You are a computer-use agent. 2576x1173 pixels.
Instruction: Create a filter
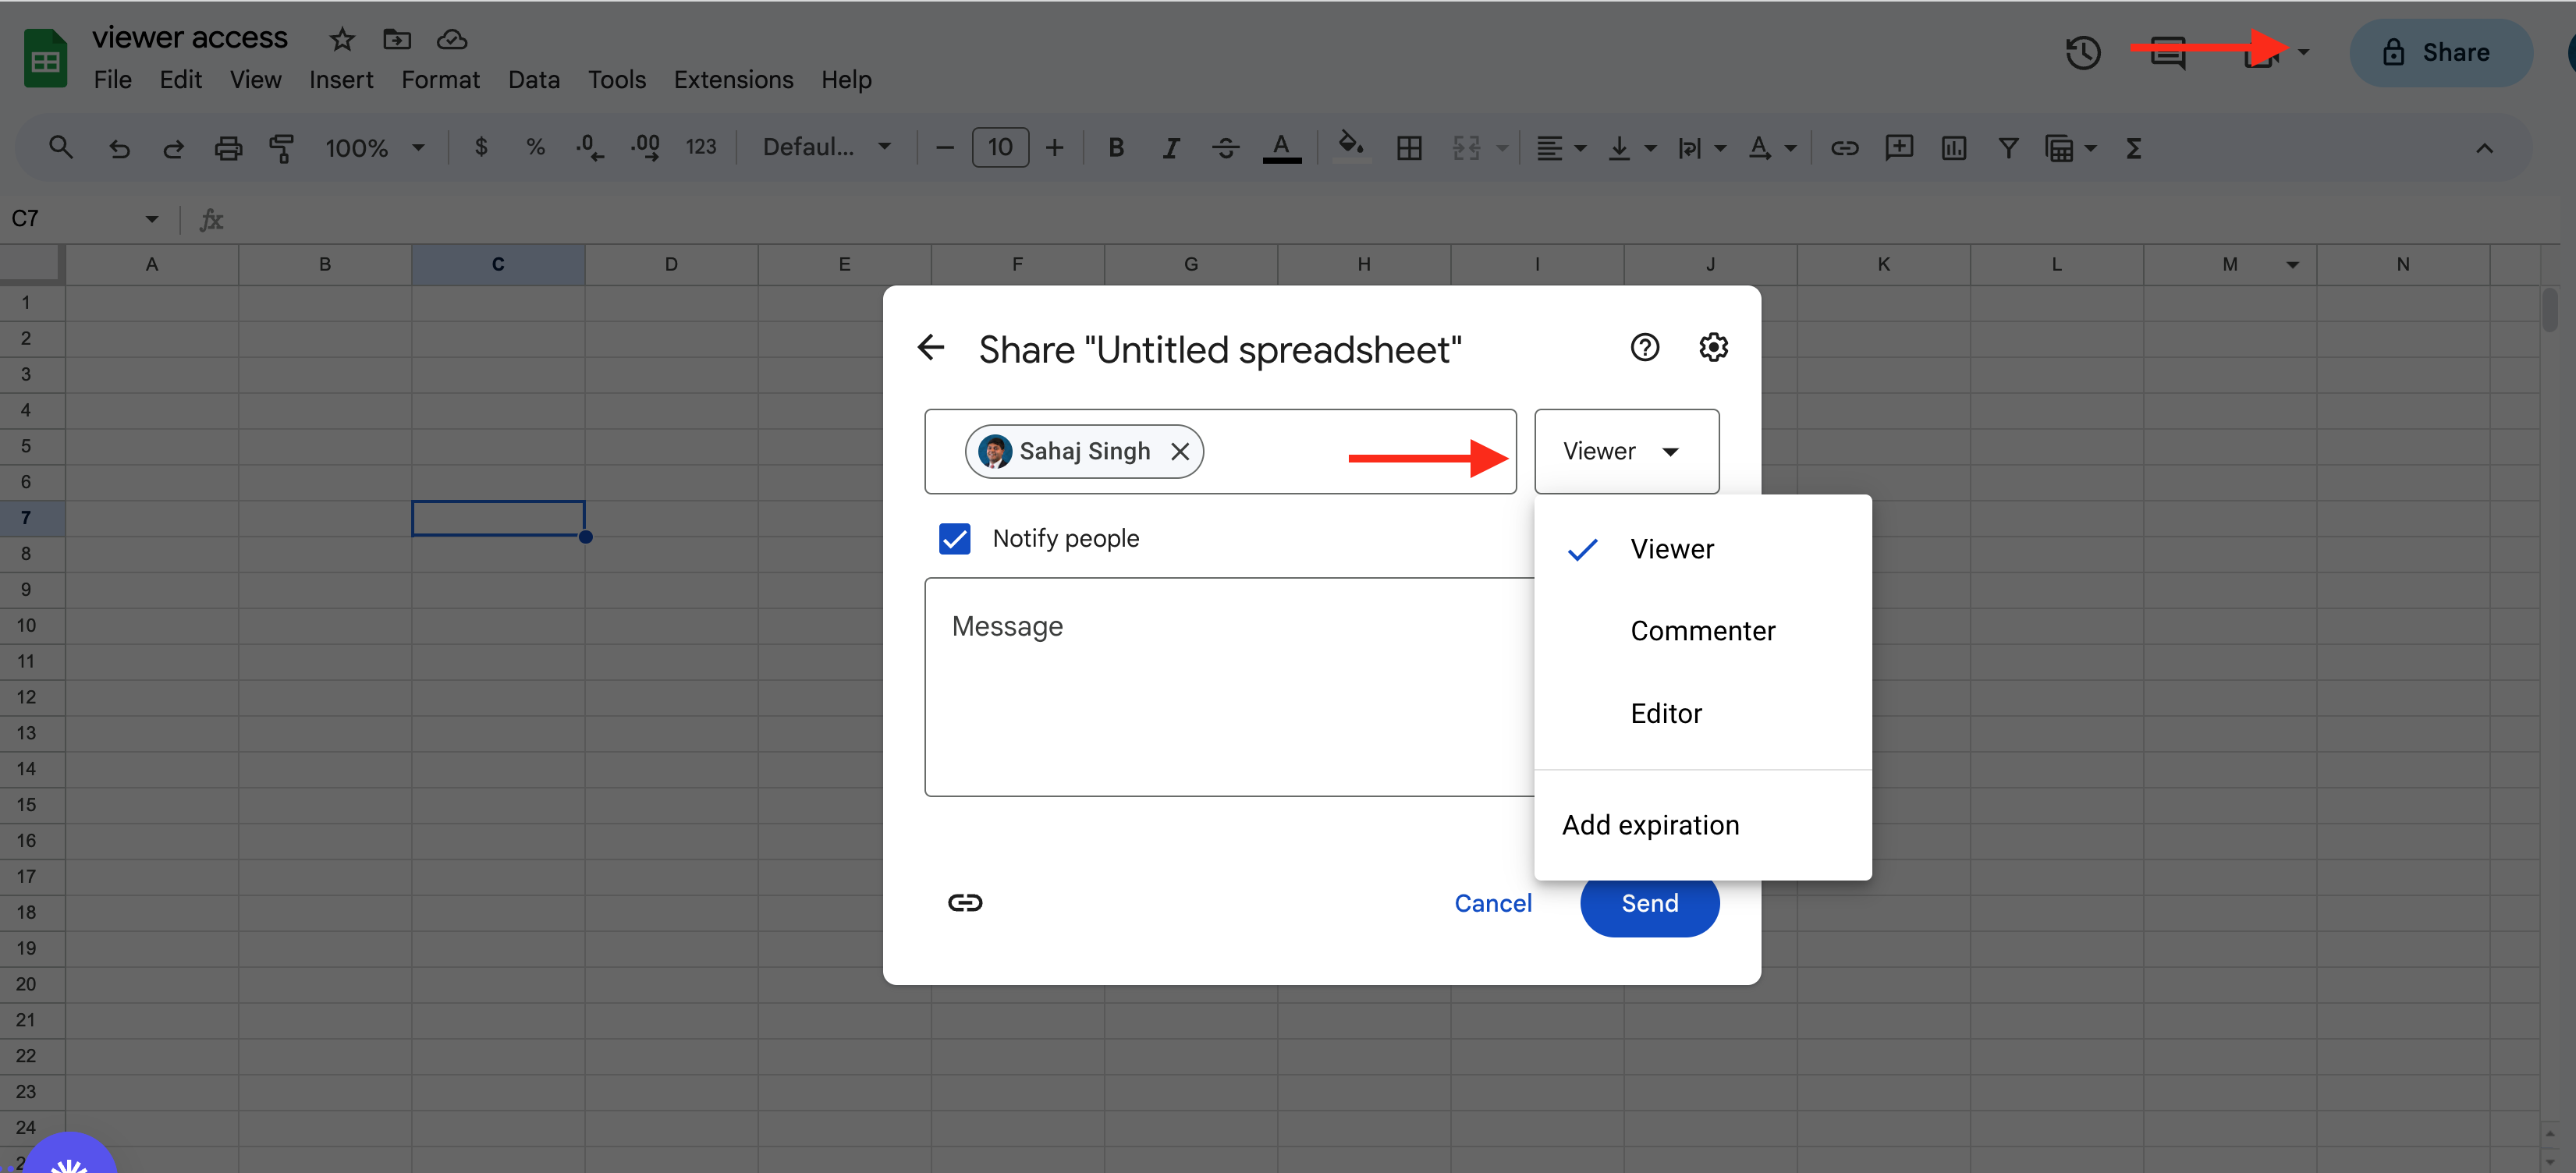coord(2008,148)
